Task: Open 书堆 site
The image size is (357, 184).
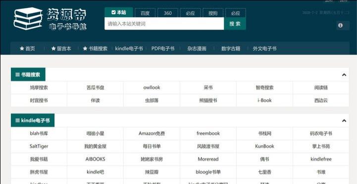Action: tap(321, 172)
